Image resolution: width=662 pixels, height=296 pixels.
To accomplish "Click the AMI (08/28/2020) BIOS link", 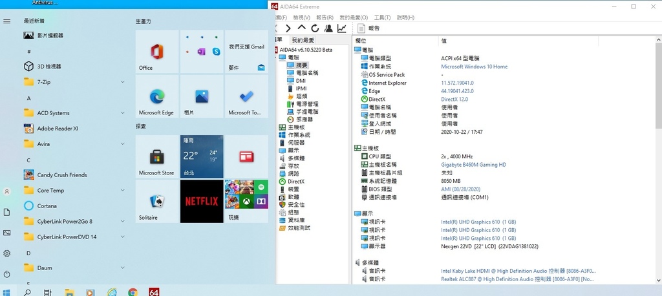I will [x=460, y=189].
